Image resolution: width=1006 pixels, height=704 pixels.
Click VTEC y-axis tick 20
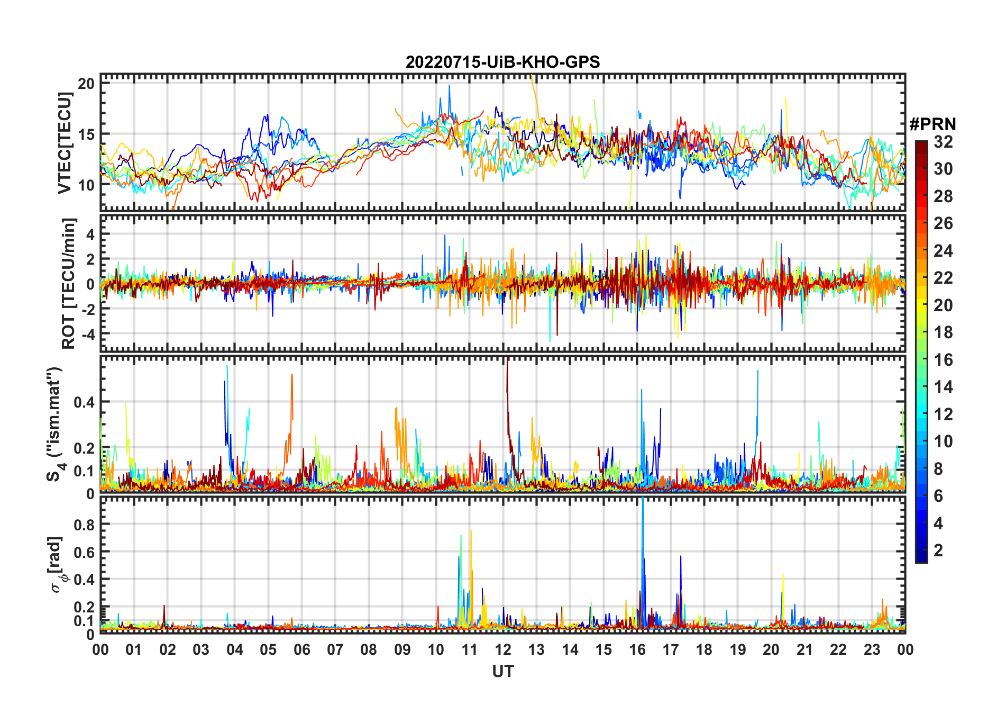pos(86,83)
